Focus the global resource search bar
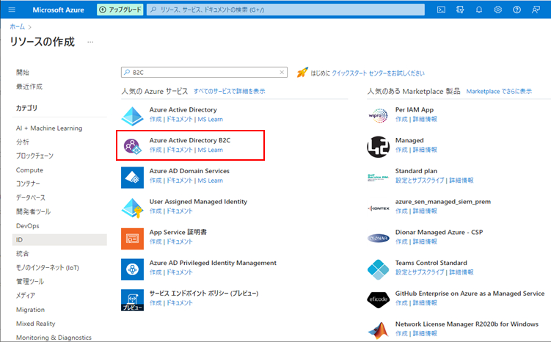Image resolution: width=551 pixels, height=342 pixels. point(285,10)
